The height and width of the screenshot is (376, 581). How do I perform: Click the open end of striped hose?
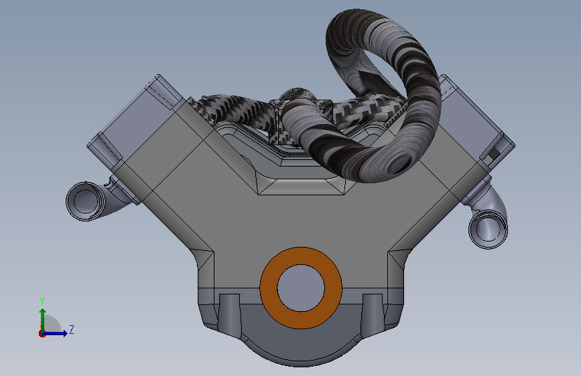(399, 163)
